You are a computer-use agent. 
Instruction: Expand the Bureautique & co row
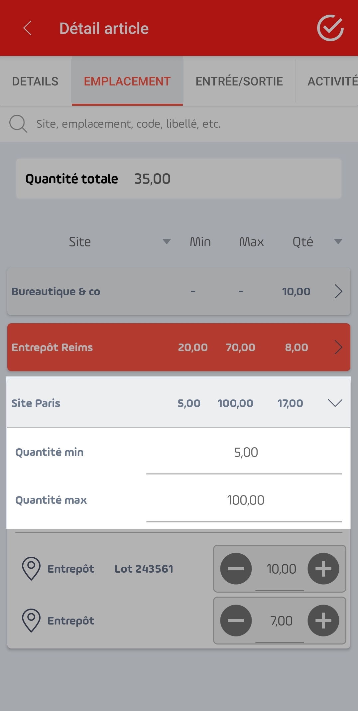338,291
